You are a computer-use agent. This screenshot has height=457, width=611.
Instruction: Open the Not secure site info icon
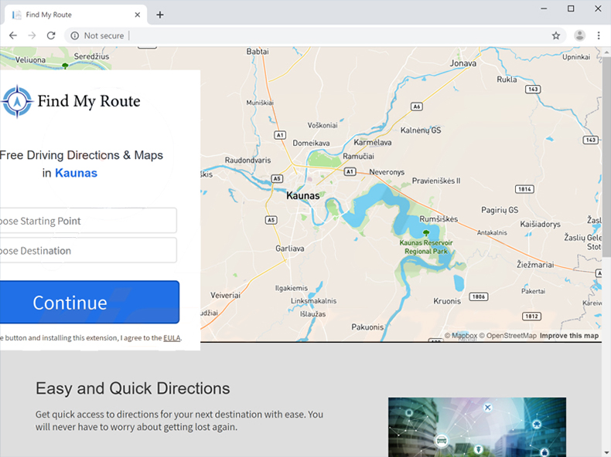point(74,36)
